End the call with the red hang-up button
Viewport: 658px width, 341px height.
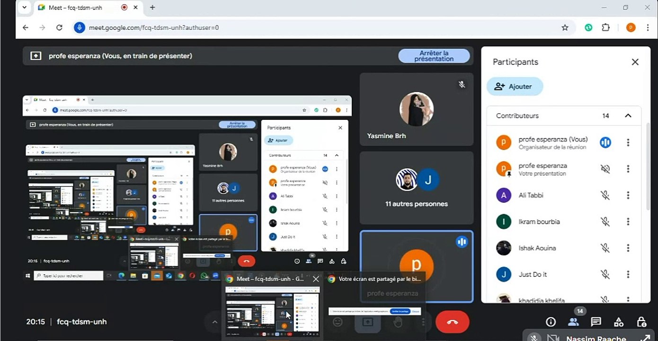point(452,322)
